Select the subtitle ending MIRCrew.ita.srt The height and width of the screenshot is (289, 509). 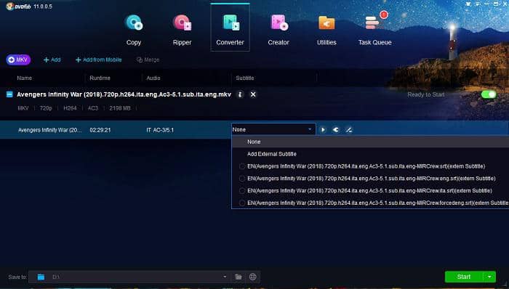(370, 190)
